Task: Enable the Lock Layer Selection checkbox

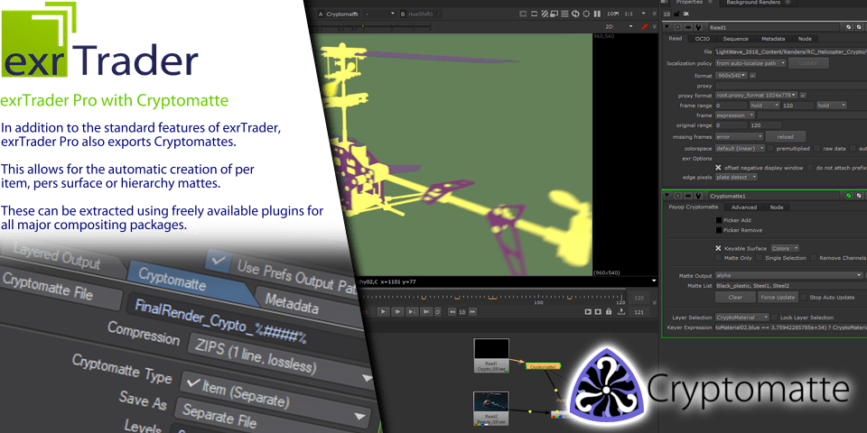Action: 775,318
